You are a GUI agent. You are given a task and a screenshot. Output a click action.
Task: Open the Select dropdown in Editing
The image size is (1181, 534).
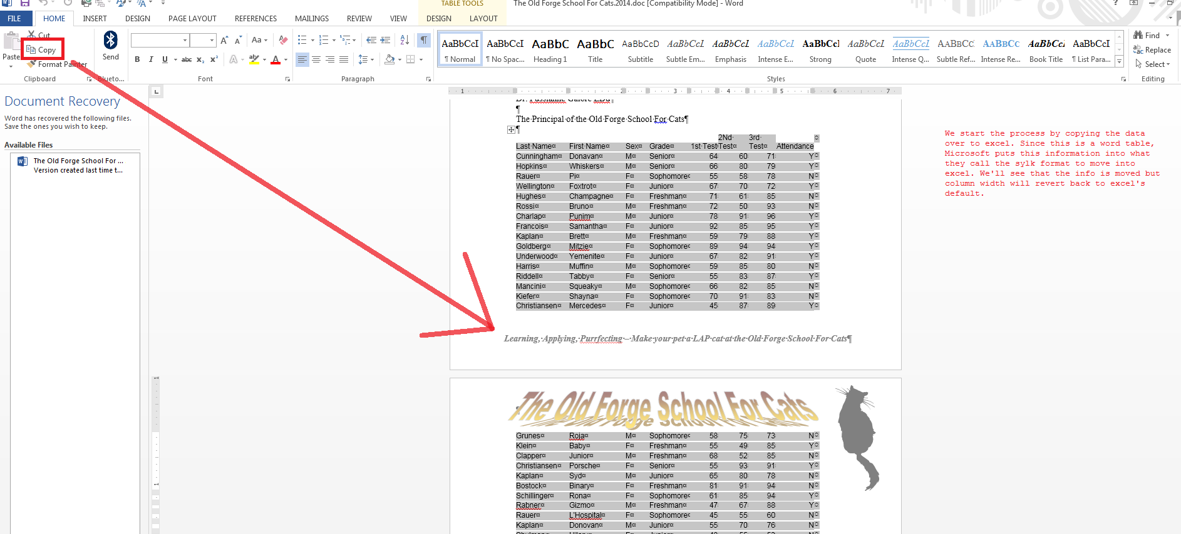coord(1153,64)
